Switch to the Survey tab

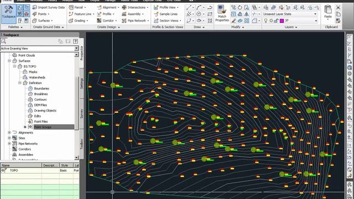click(82, 113)
